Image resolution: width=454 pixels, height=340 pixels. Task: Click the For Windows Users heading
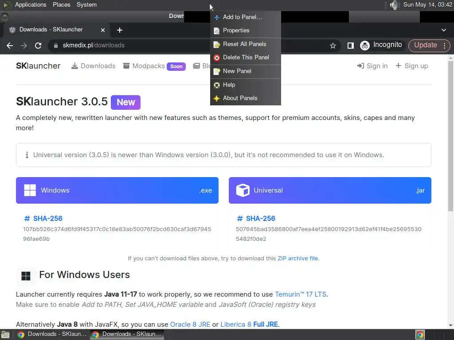click(85, 274)
